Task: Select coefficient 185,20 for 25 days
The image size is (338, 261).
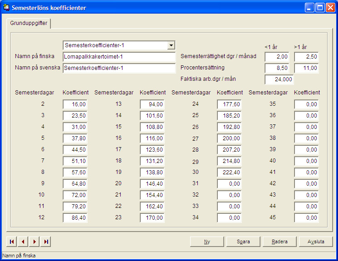Action: (x=230, y=116)
